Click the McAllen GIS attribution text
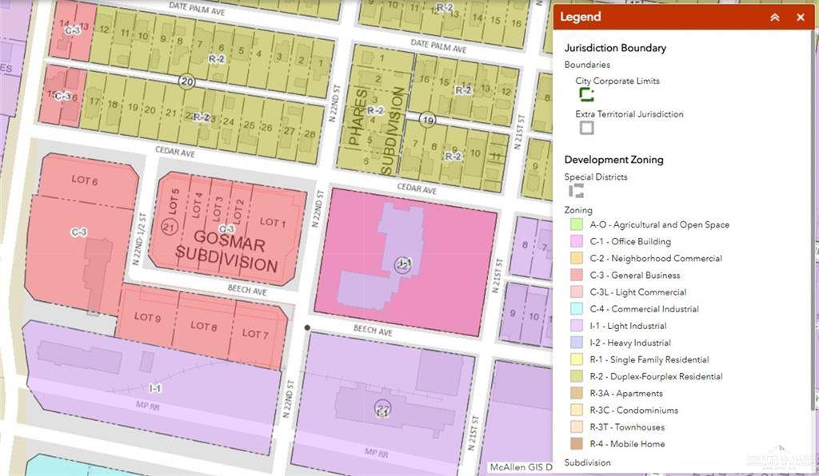The image size is (819, 476). click(x=520, y=467)
